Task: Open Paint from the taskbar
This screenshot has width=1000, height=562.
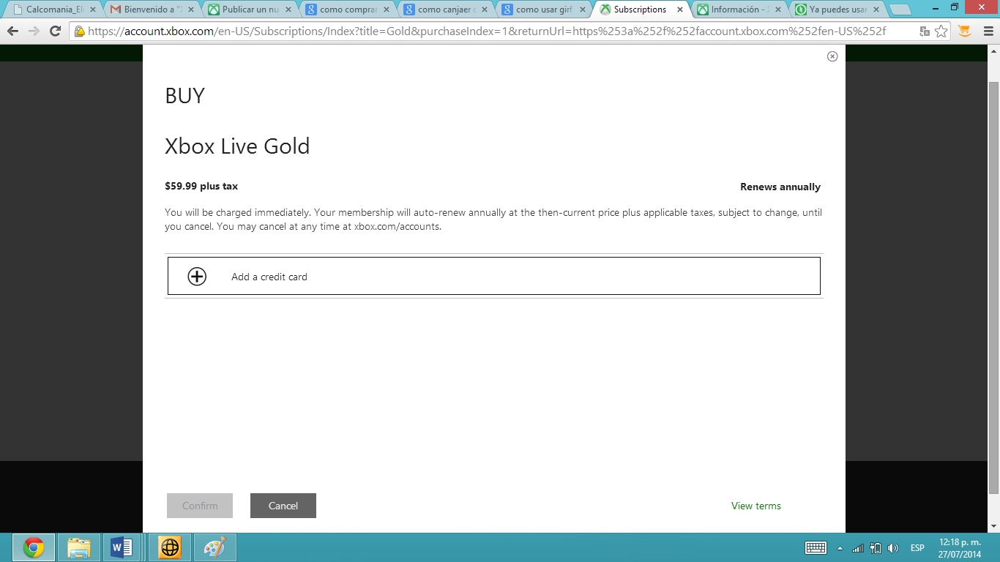Action: click(215, 547)
